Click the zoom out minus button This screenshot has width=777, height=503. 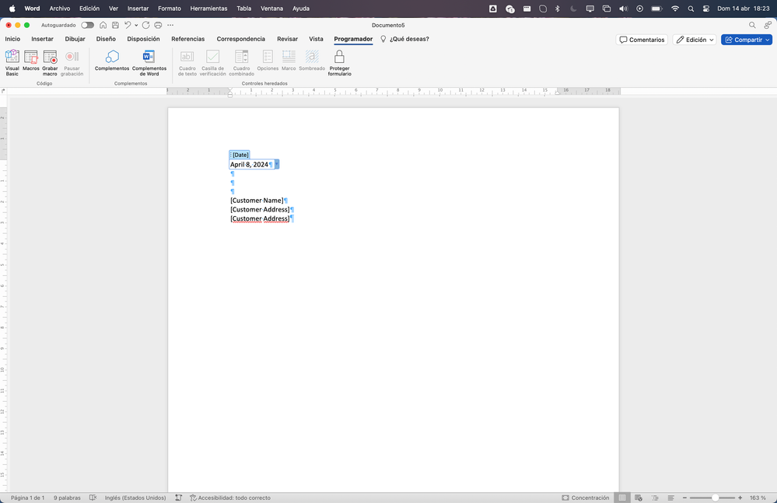pyautogui.click(x=684, y=498)
